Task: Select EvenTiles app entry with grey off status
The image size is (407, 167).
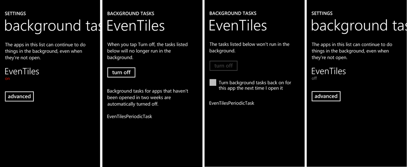Action: coord(328,72)
